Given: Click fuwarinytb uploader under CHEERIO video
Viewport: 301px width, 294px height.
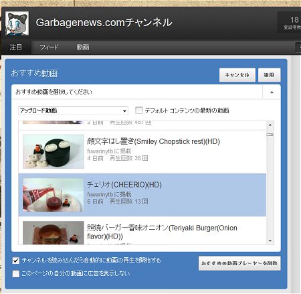Looking at the screenshot, I should [100, 194].
